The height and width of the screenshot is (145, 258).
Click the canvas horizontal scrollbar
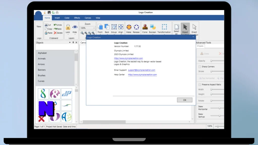pos(104,122)
